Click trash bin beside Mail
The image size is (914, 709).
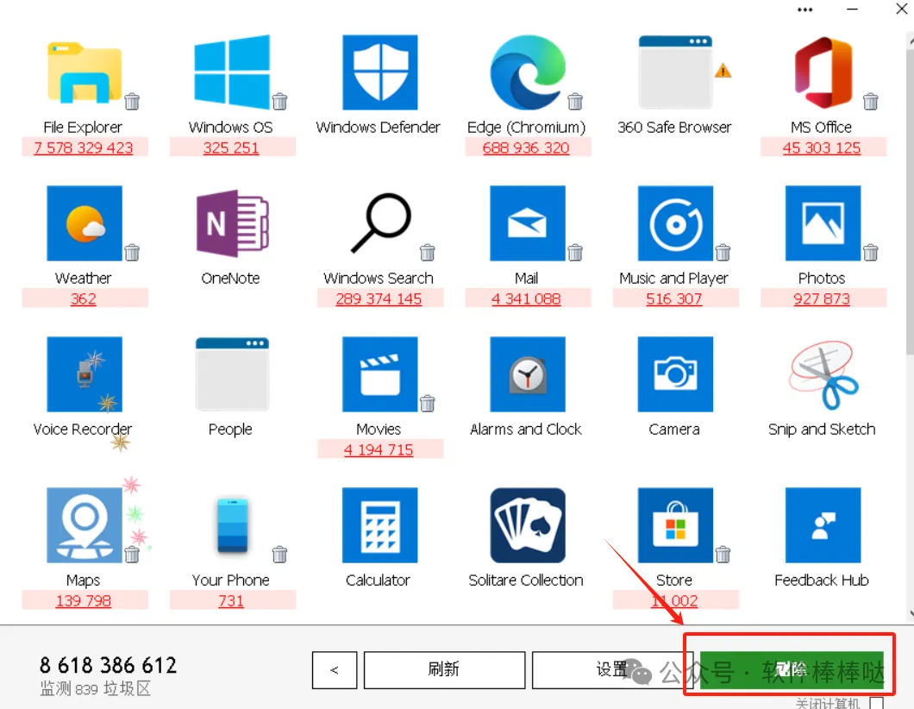(x=575, y=253)
